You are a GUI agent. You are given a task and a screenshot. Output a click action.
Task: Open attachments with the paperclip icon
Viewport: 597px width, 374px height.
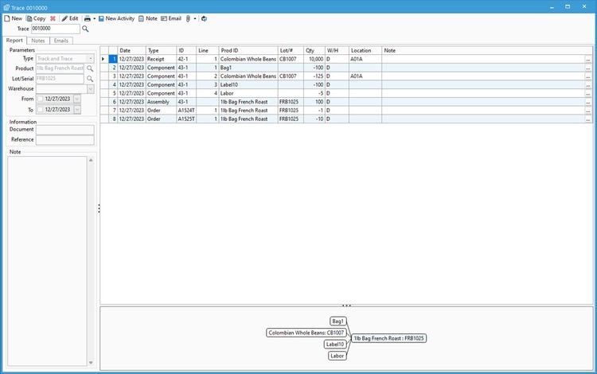(188, 18)
